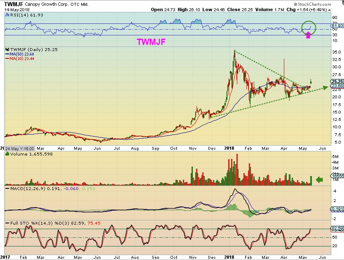Click the 14-May-2018 chart date
The height and width of the screenshot is (260, 344).
coord(16,9)
